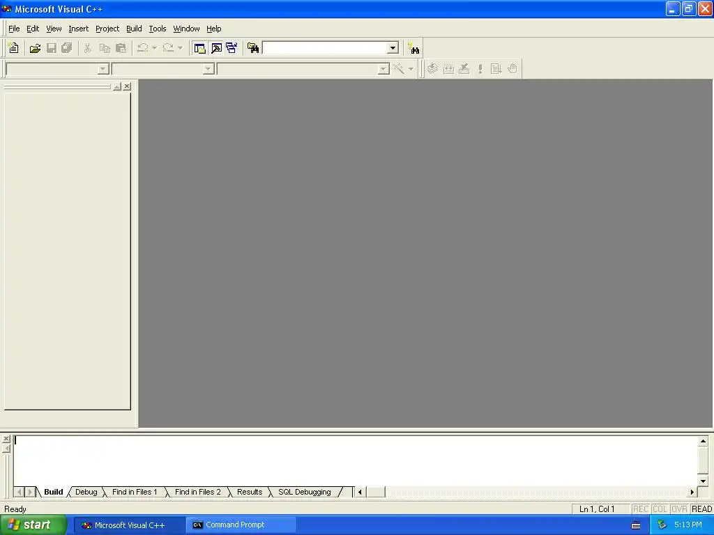Image resolution: width=714 pixels, height=535 pixels.
Task: Open the Insert menu
Action: click(x=78, y=29)
